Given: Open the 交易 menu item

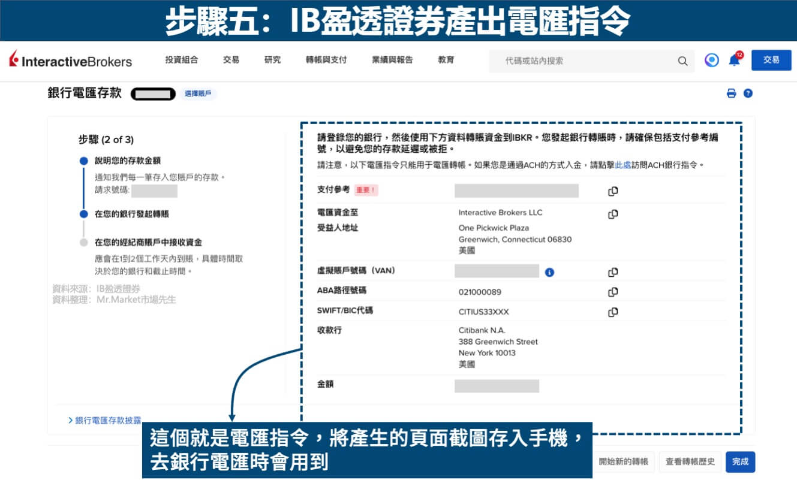Looking at the screenshot, I should 231,60.
